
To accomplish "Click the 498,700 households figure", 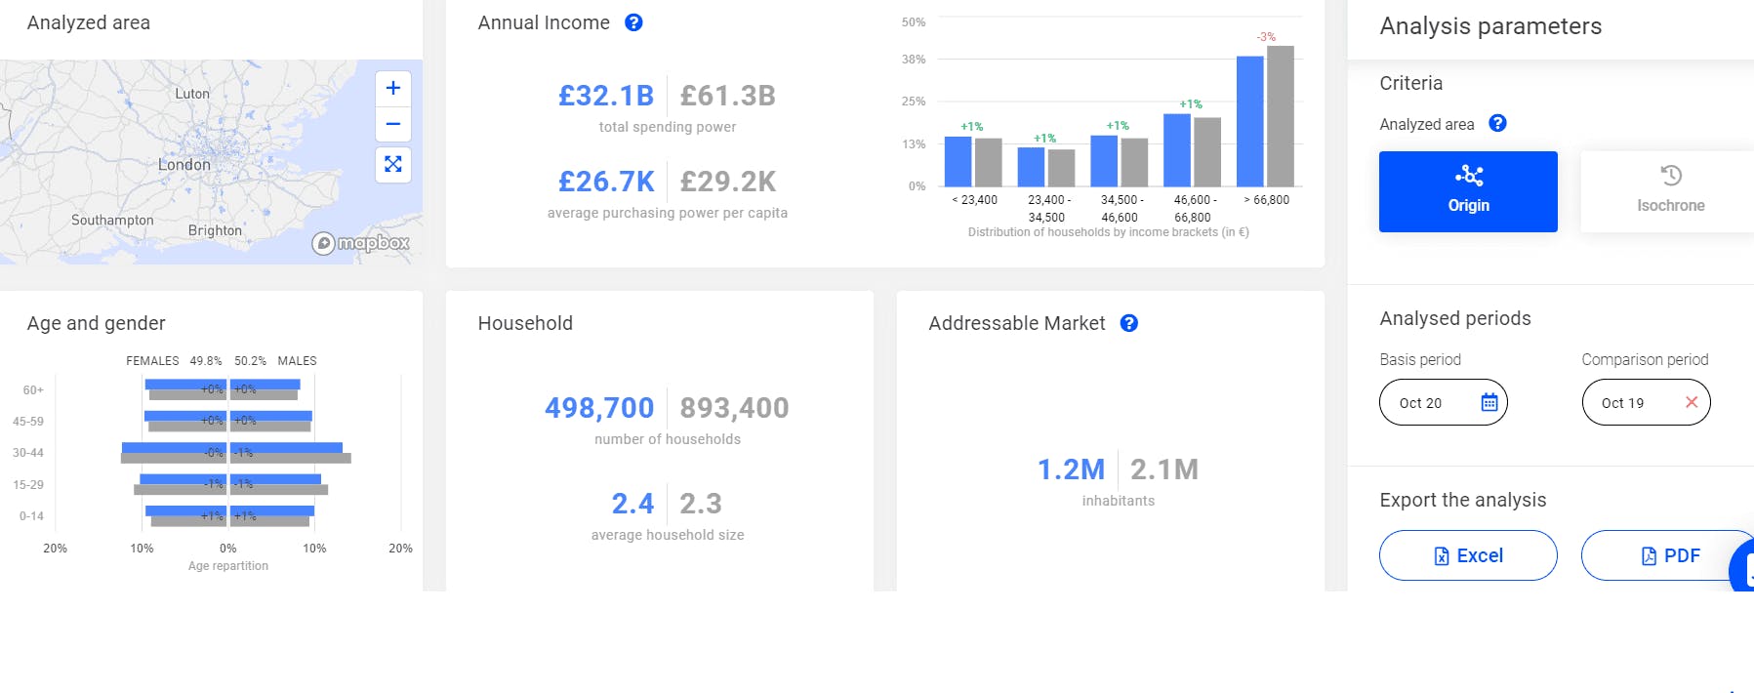I will (x=599, y=408).
